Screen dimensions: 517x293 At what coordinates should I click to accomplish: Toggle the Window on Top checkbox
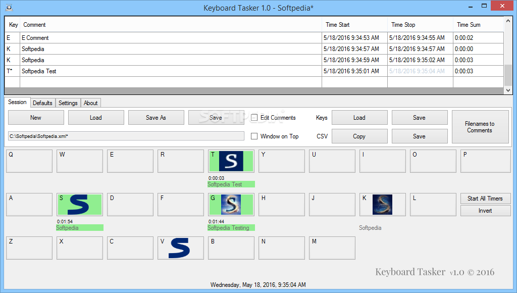pos(254,136)
